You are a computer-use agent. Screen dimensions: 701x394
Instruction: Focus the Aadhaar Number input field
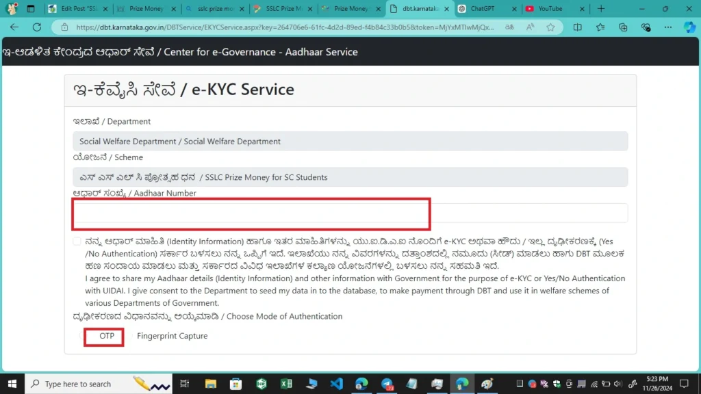pyautogui.click(x=350, y=213)
